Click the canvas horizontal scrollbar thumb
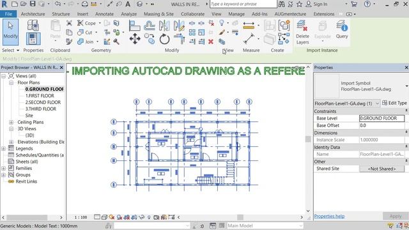Image resolution: width=409 pixels, height=230 pixels. 240,217
